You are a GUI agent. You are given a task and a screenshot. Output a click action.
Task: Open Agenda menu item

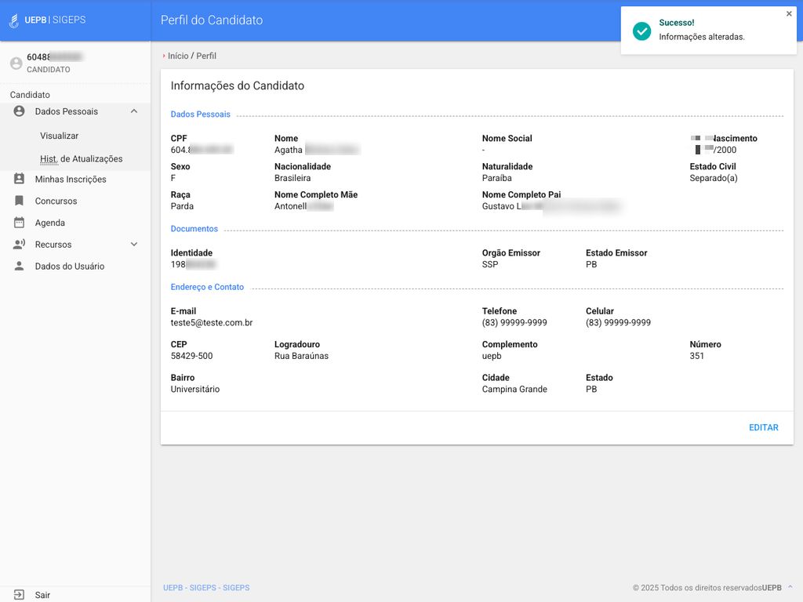coord(49,223)
